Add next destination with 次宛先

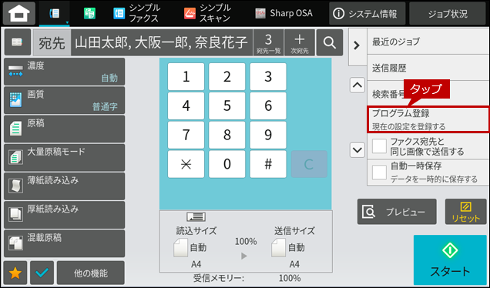300,42
